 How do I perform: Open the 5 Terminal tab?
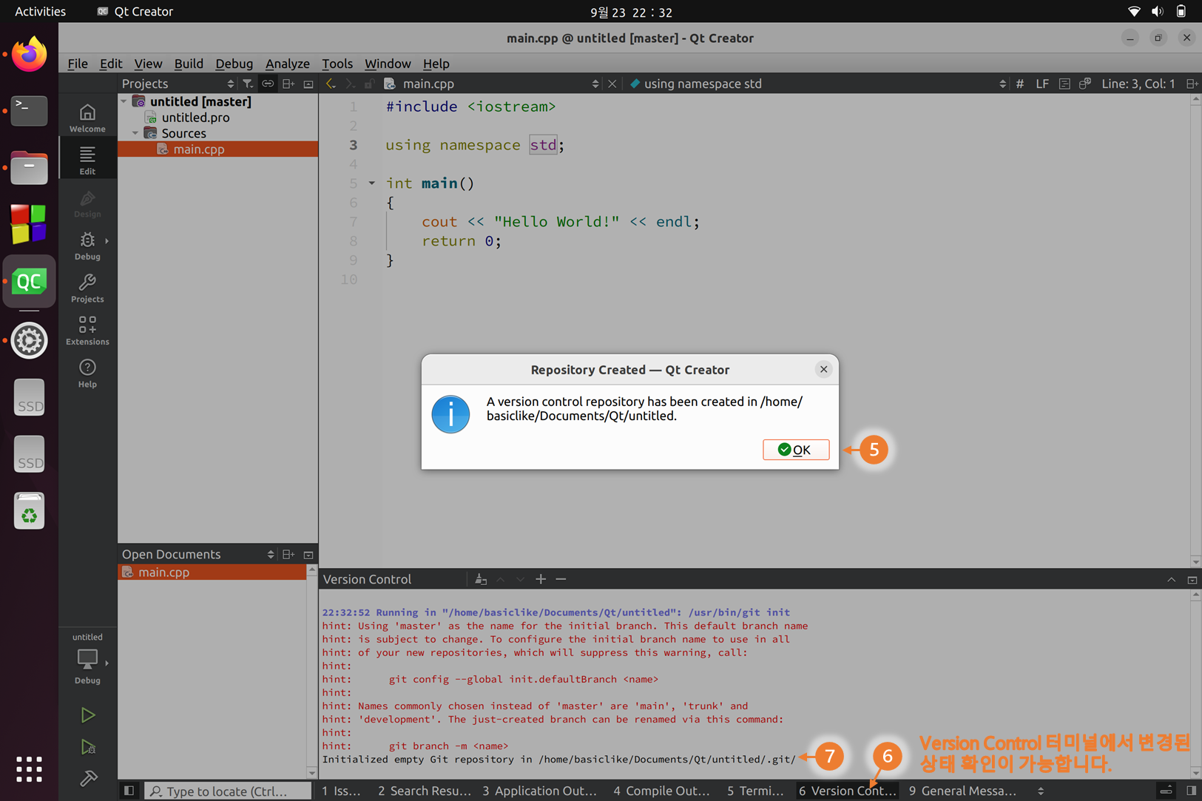click(755, 791)
